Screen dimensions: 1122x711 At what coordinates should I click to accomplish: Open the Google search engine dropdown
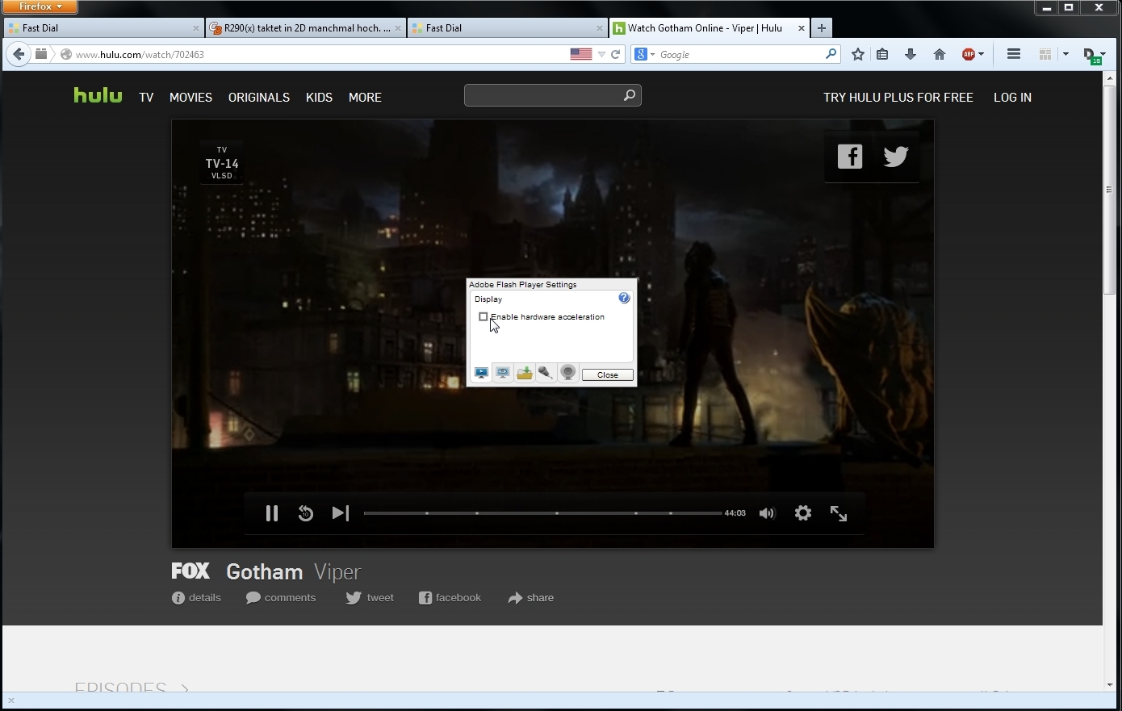tap(643, 54)
